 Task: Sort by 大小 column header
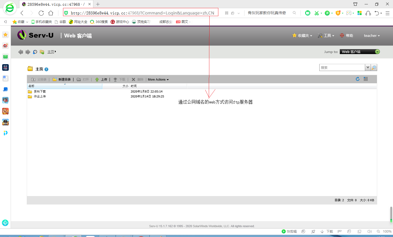point(116,86)
